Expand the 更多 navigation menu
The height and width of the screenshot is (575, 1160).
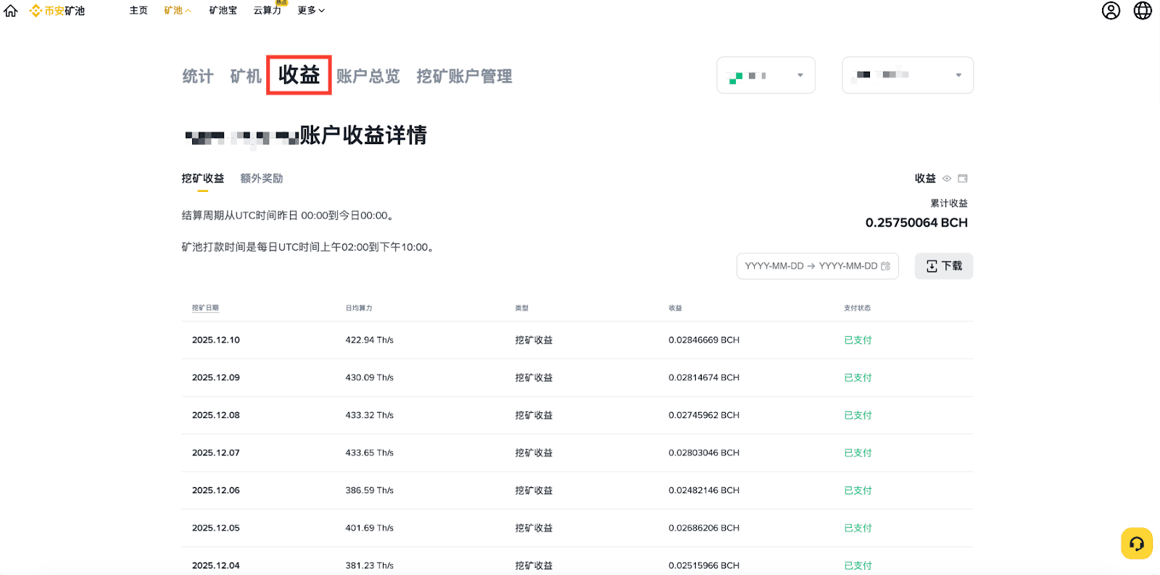311,10
